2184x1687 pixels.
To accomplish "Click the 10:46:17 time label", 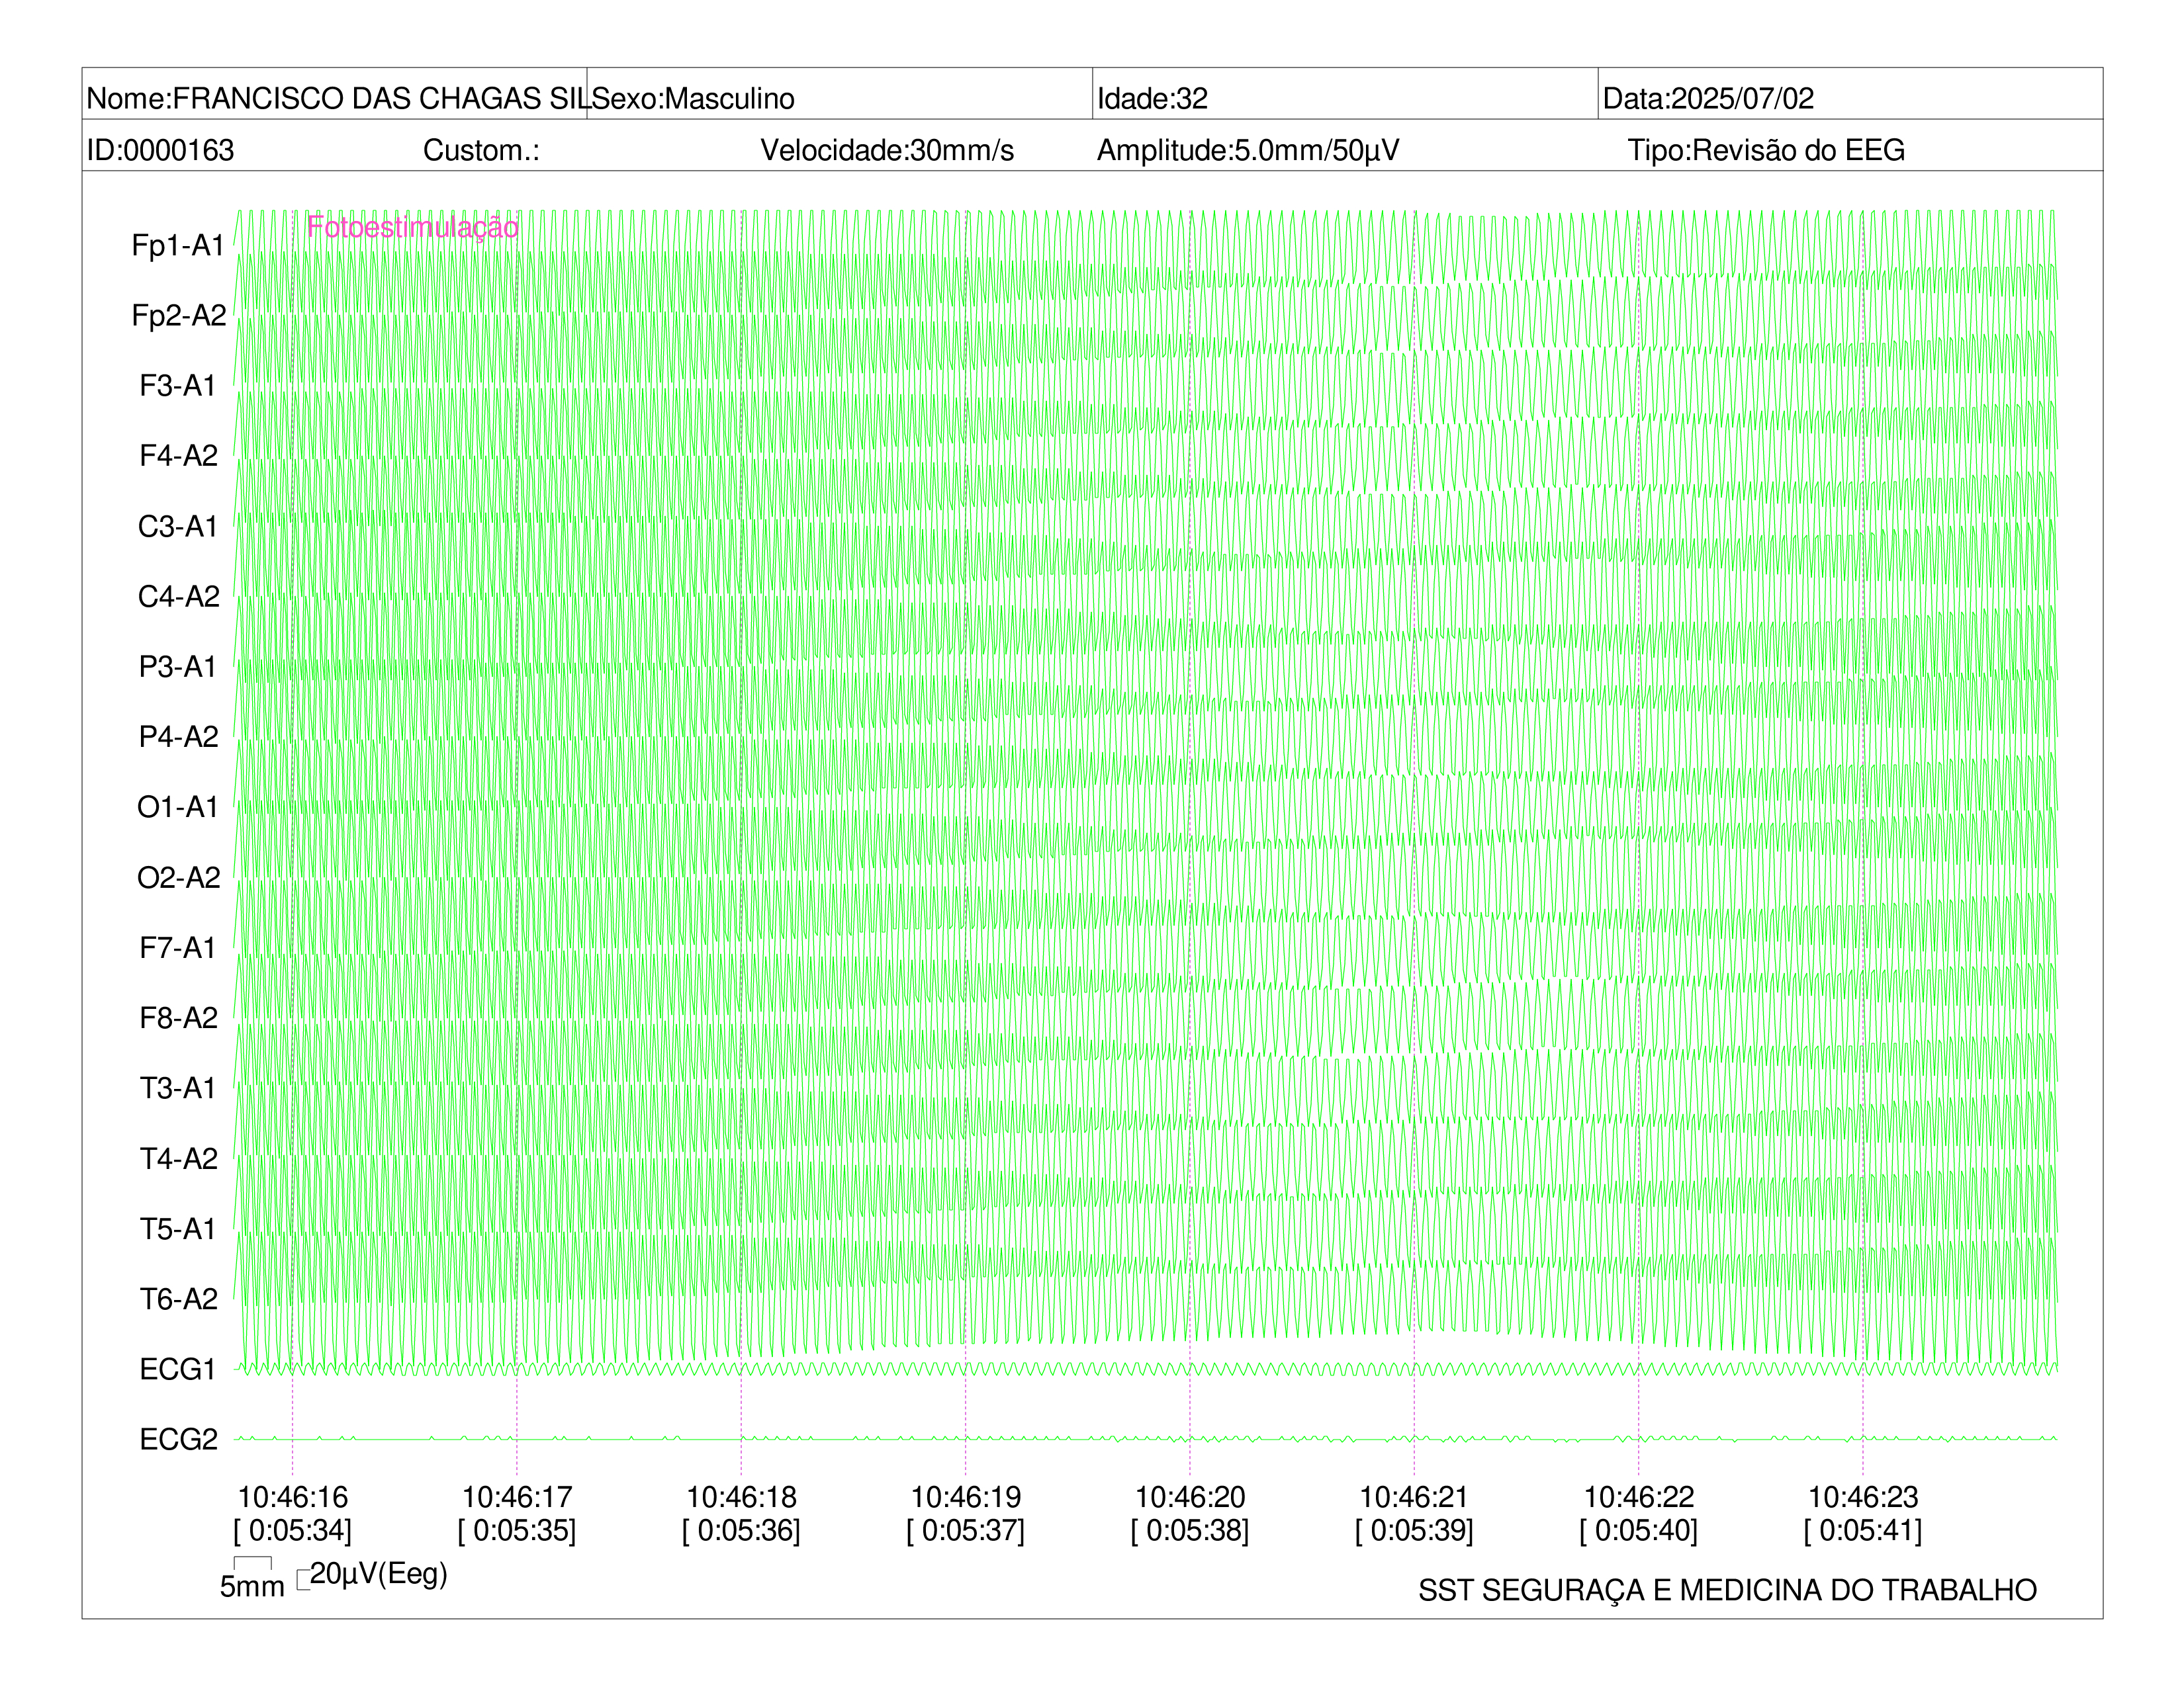I will (517, 1497).
